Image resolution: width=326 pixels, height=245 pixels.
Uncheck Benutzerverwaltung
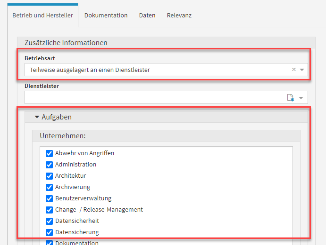point(49,198)
